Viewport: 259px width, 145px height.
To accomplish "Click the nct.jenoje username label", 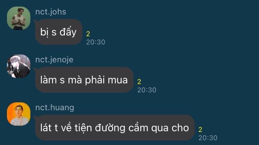I will coord(54,60).
